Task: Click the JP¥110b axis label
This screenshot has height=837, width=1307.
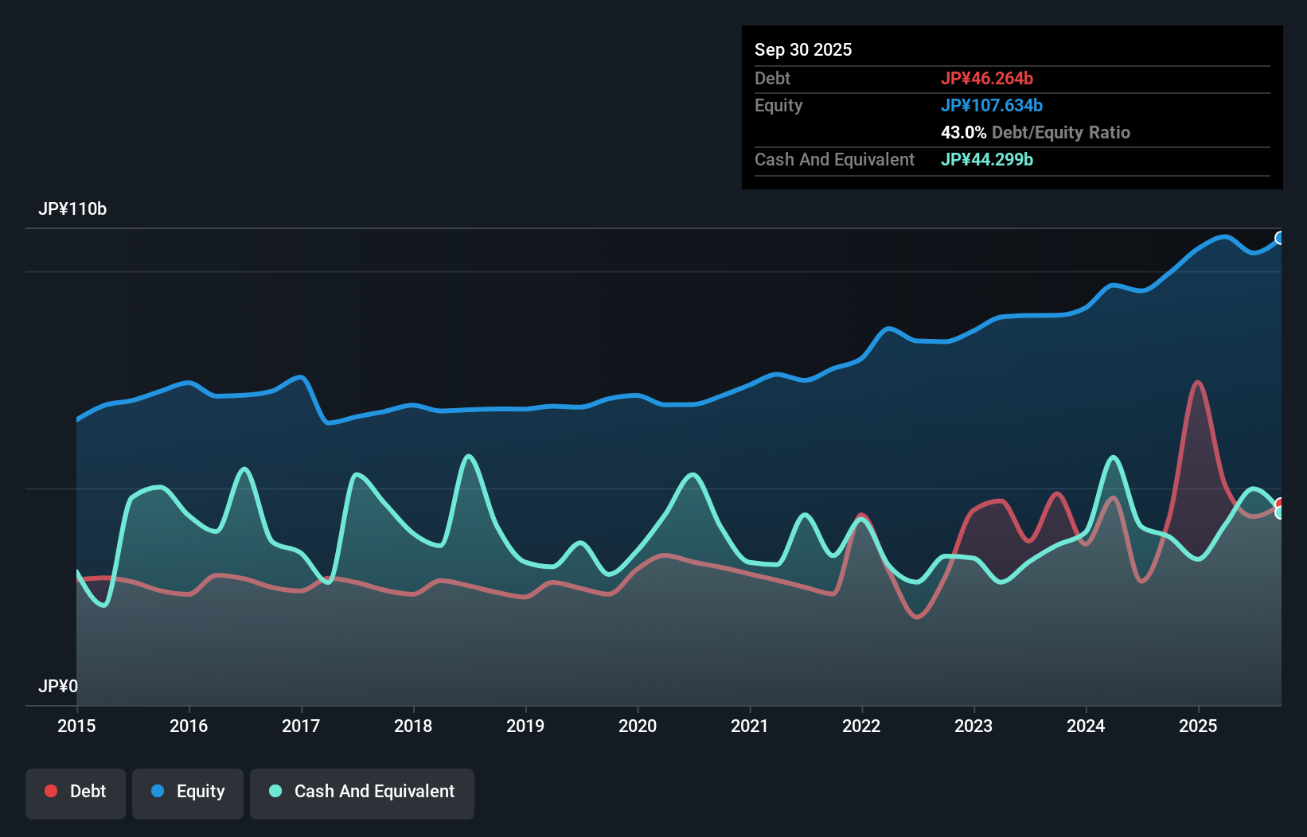Action: tap(73, 209)
